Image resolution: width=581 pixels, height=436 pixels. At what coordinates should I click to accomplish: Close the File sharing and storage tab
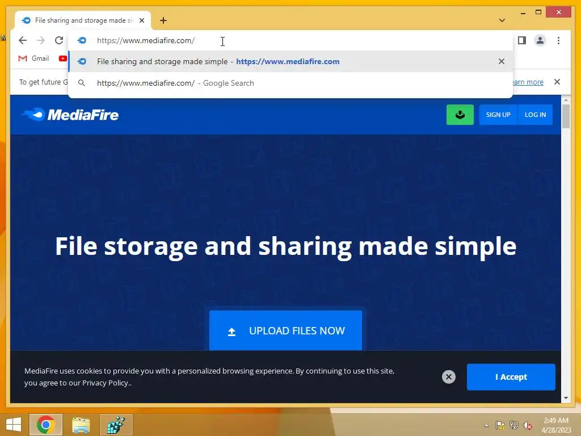pos(141,20)
